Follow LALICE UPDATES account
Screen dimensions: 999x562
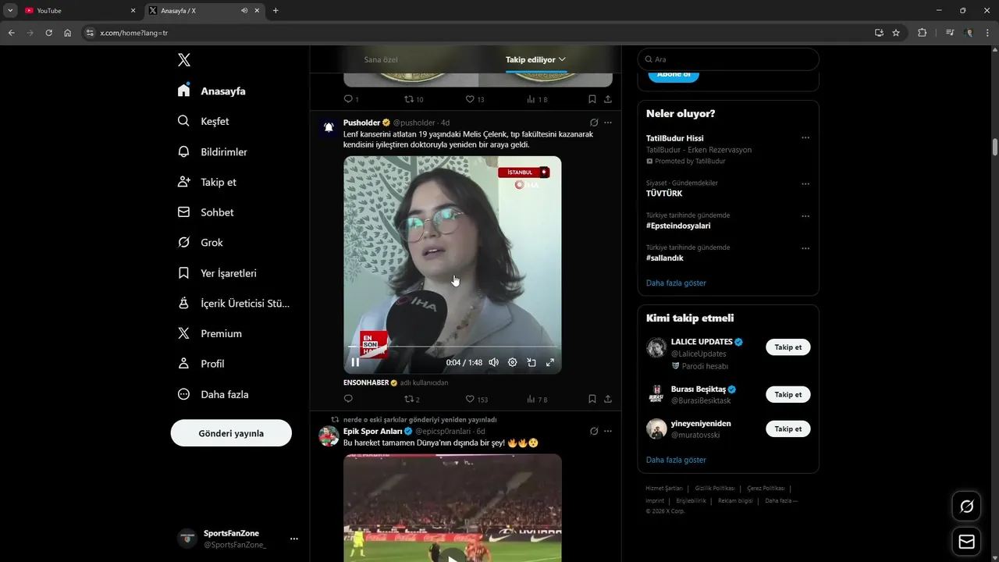point(788,347)
